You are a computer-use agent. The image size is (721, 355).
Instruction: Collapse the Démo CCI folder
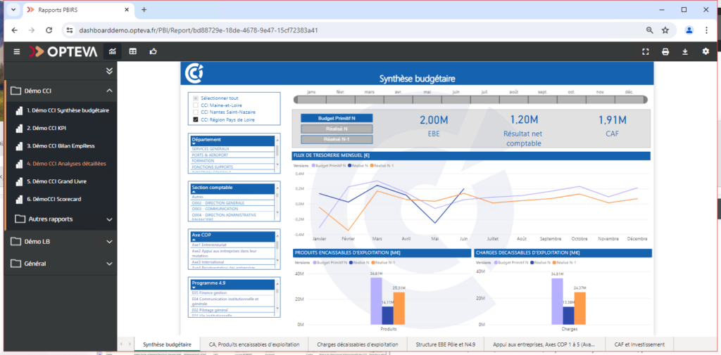(x=109, y=91)
